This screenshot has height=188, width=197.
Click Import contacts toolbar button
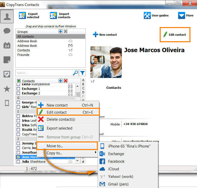[60, 15]
